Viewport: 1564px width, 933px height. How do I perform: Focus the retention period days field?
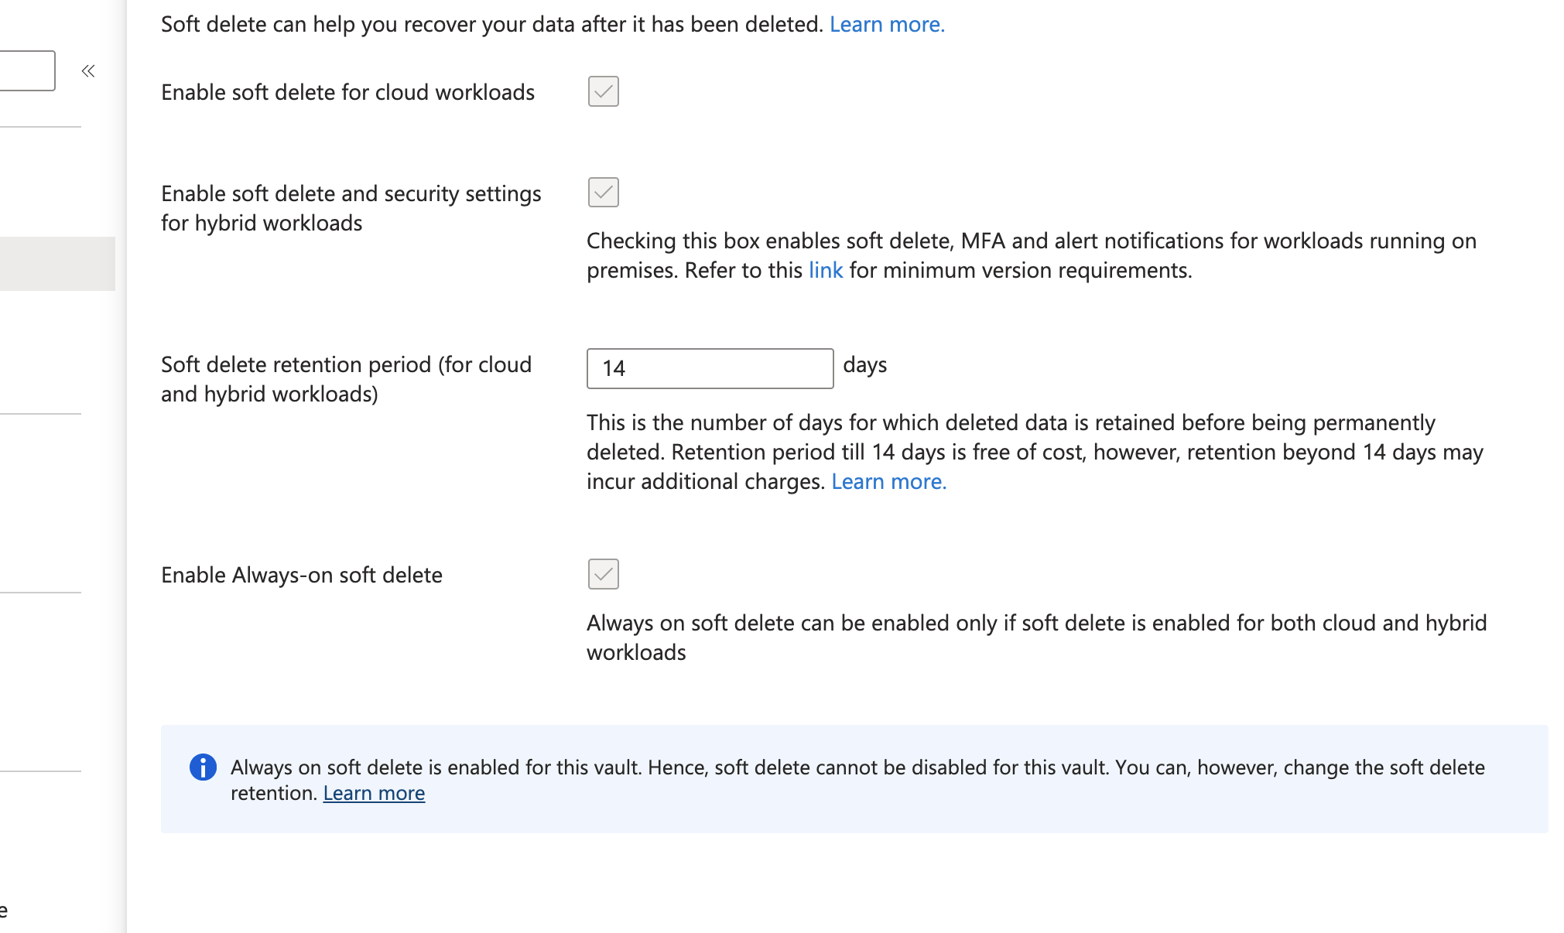710,368
